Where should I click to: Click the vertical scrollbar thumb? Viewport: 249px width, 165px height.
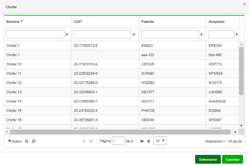pos(241,71)
